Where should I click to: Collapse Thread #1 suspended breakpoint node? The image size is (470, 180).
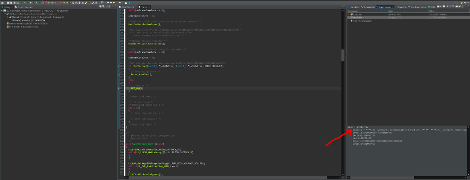pos(7,17)
